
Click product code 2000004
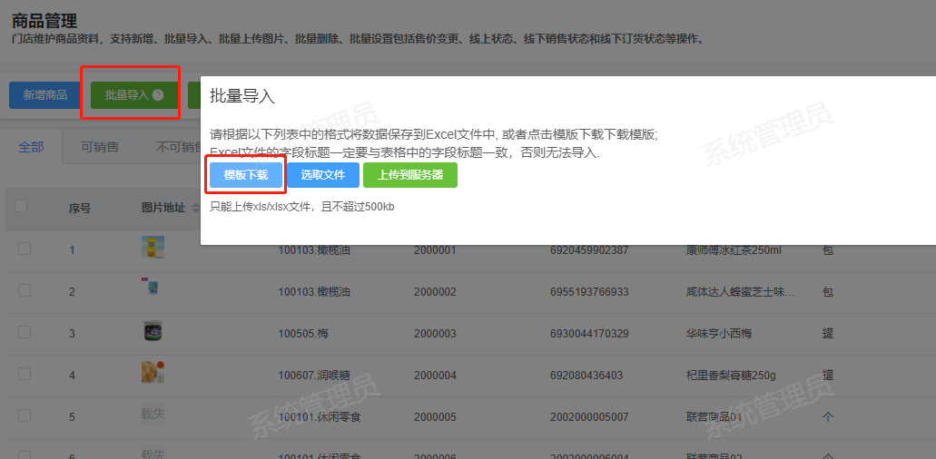coord(435,375)
